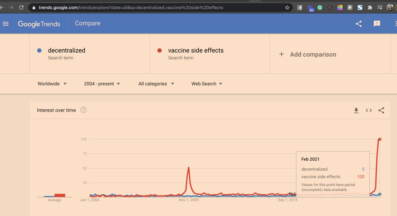Reload the page

tap(21, 7)
